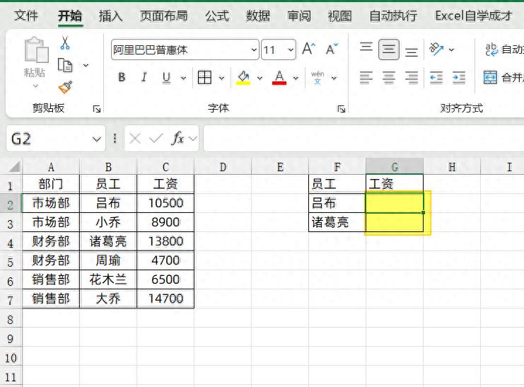
Task: Toggle middle vertical alignment
Action: pos(389,50)
